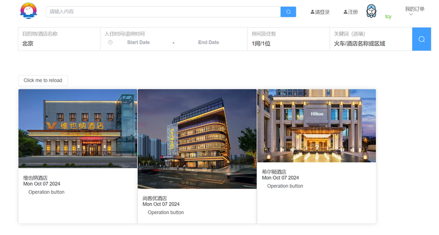Edit the destination field showing 北京
The image size is (439, 235).
[x=59, y=44]
